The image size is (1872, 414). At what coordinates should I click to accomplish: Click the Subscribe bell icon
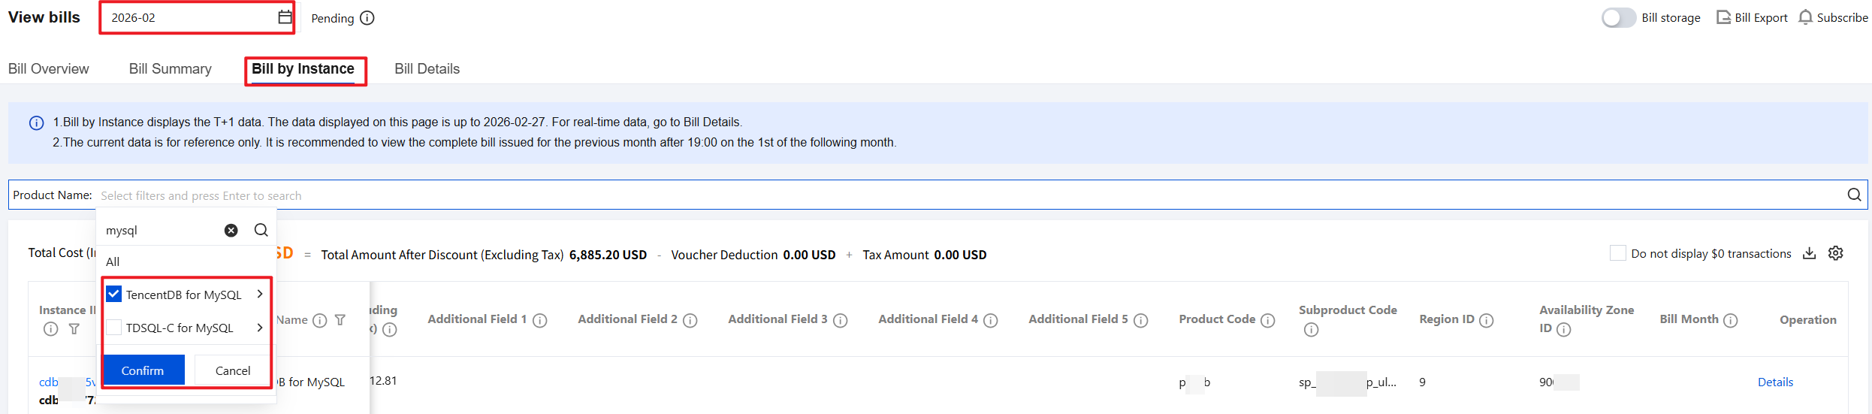1805,17
